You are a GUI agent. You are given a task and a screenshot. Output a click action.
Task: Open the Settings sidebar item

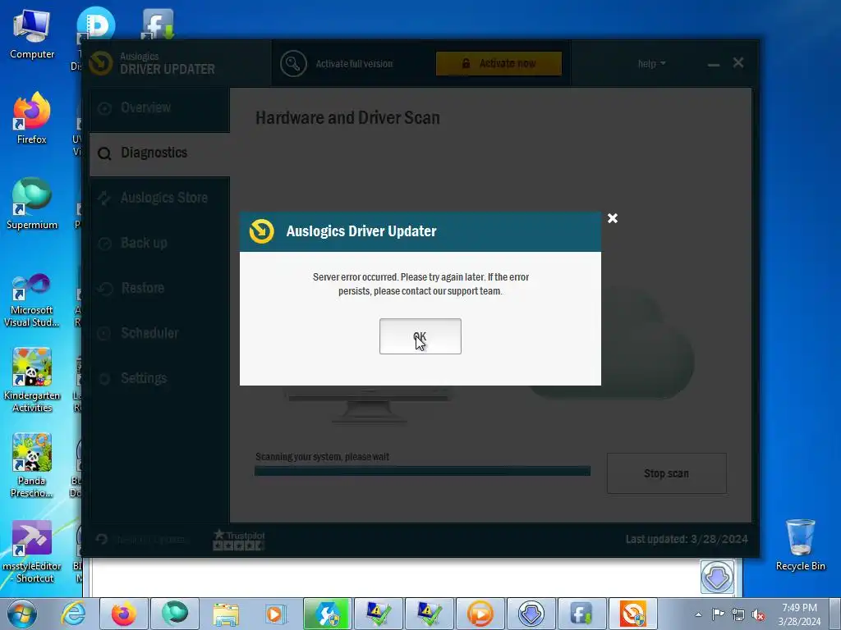(x=159, y=378)
